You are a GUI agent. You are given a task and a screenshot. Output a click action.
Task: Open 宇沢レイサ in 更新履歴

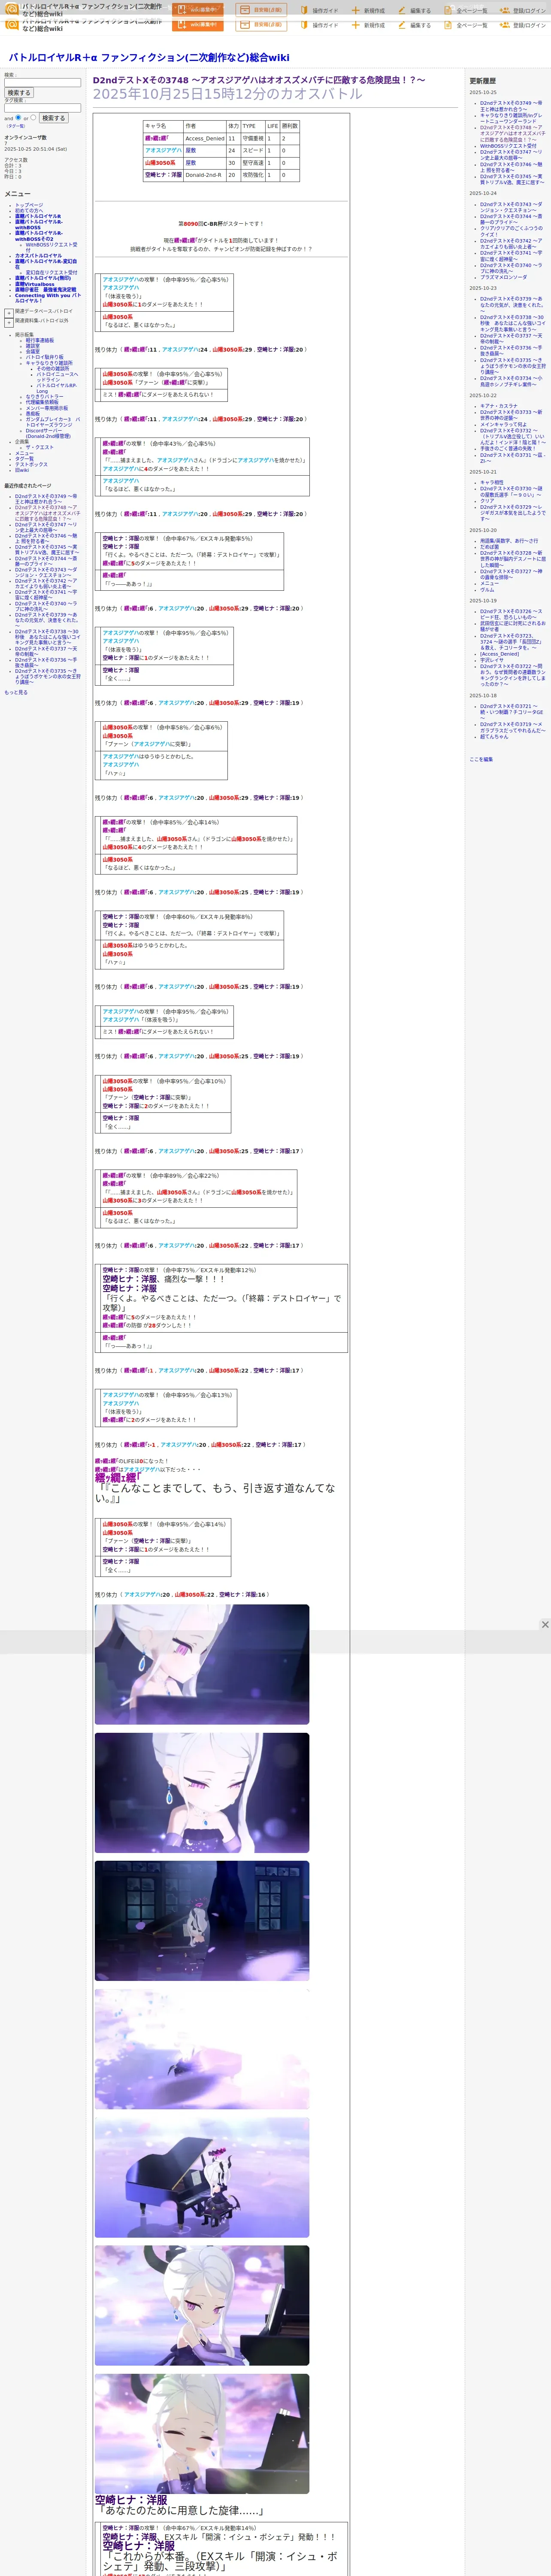coord(492,660)
